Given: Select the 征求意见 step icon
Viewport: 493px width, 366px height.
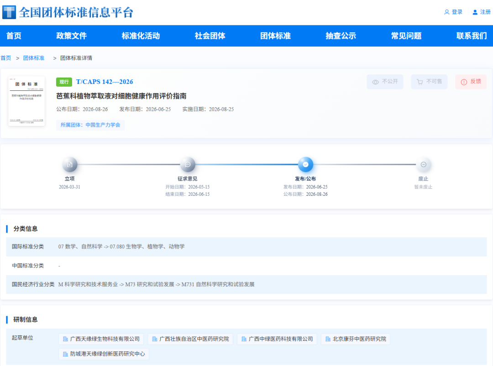Looking at the screenshot, I should pyautogui.click(x=188, y=164).
